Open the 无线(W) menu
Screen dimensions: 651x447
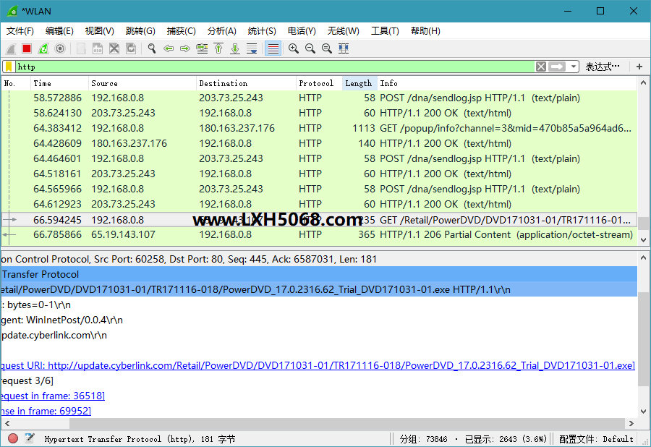coord(344,31)
